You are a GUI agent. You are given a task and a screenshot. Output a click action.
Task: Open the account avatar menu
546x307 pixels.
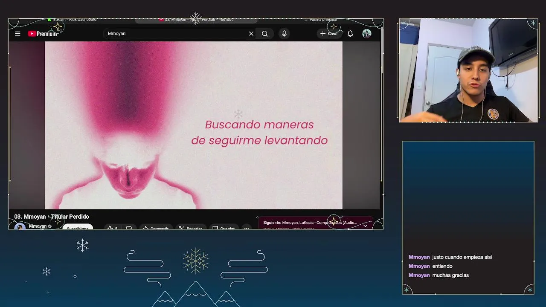tap(367, 34)
